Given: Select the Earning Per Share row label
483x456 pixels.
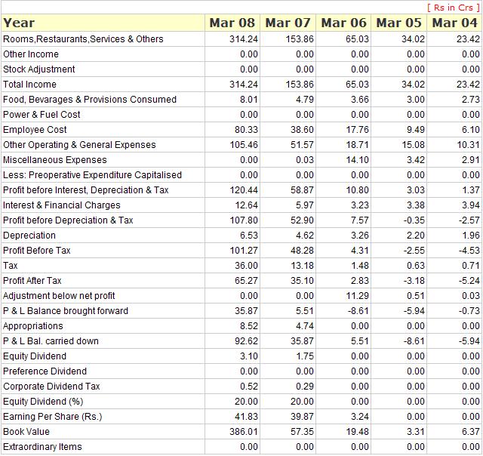Looking at the screenshot, I should [x=52, y=417].
